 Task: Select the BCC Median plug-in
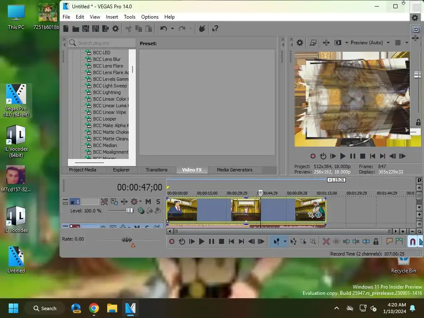click(x=105, y=145)
